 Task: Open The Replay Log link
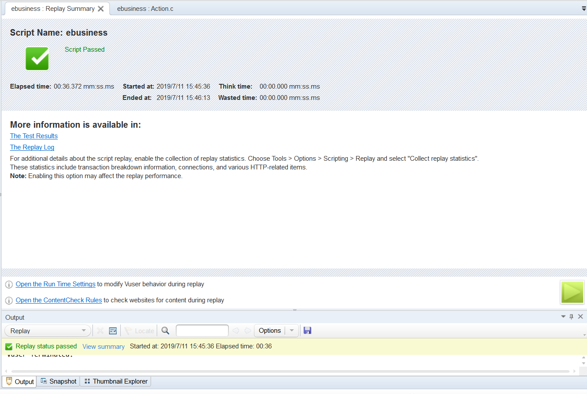[32, 147]
